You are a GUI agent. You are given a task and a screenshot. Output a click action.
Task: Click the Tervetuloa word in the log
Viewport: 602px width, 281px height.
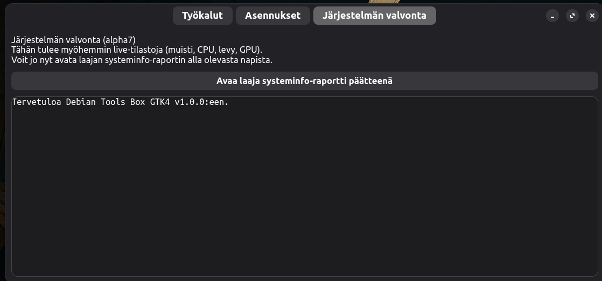point(36,102)
